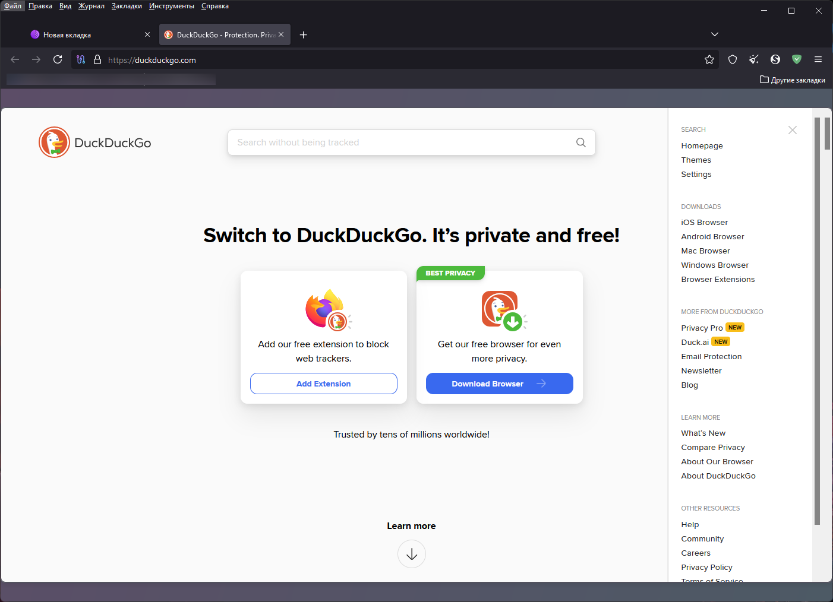Viewport: 833px width, 602px height.
Task: Click the page vertical scrollbar thumb
Action: pos(827,134)
